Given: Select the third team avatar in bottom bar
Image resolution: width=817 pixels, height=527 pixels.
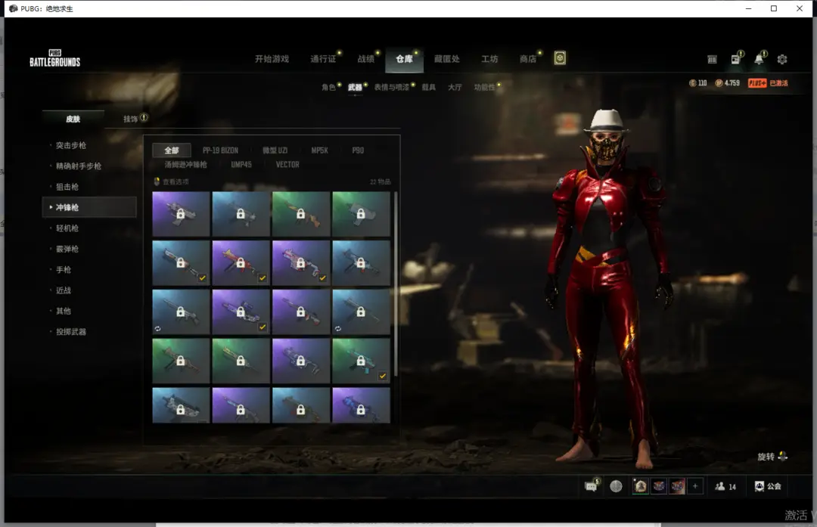Looking at the screenshot, I should pos(677,486).
